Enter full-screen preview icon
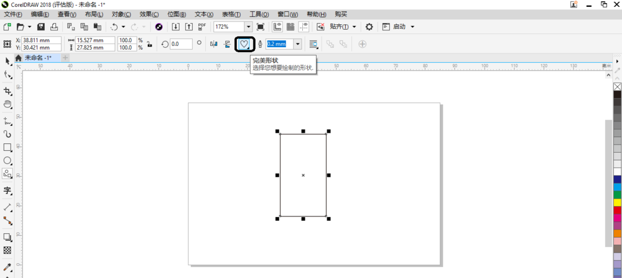The image size is (622, 278). pyautogui.click(x=261, y=27)
